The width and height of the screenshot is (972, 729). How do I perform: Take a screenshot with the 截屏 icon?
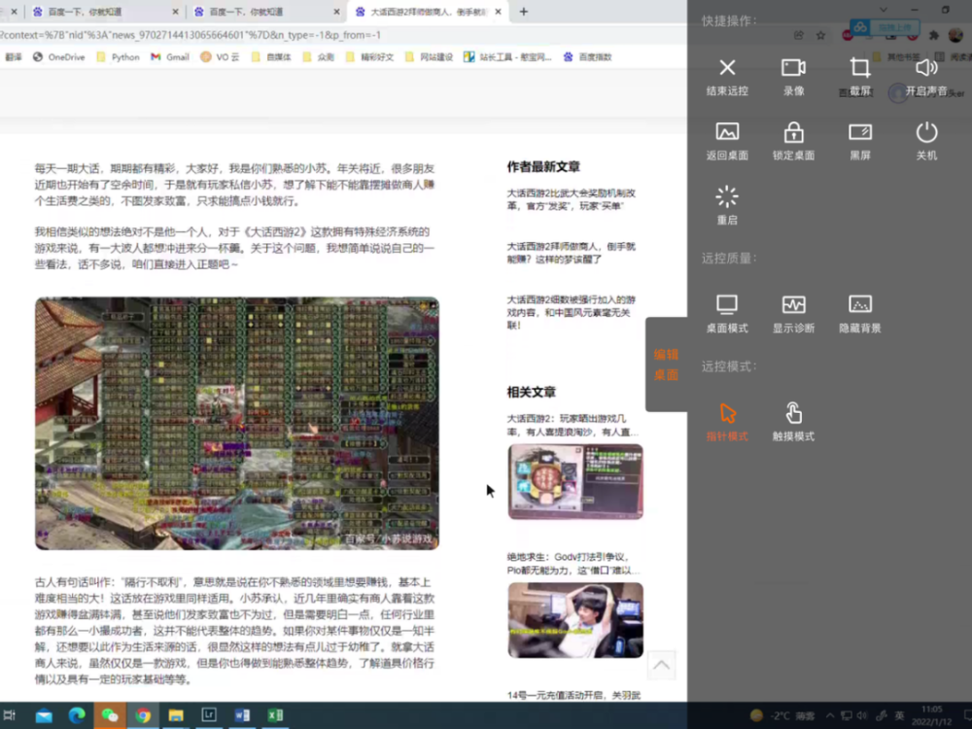(x=860, y=77)
